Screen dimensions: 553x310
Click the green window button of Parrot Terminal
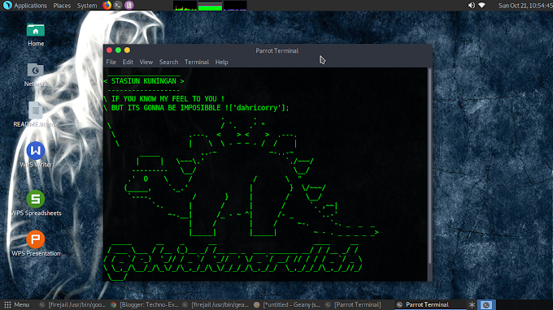pos(118,50)
